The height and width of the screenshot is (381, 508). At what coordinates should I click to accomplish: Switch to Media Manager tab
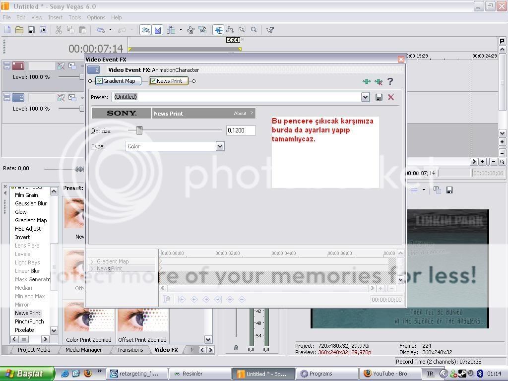click(x=83, y=350)
